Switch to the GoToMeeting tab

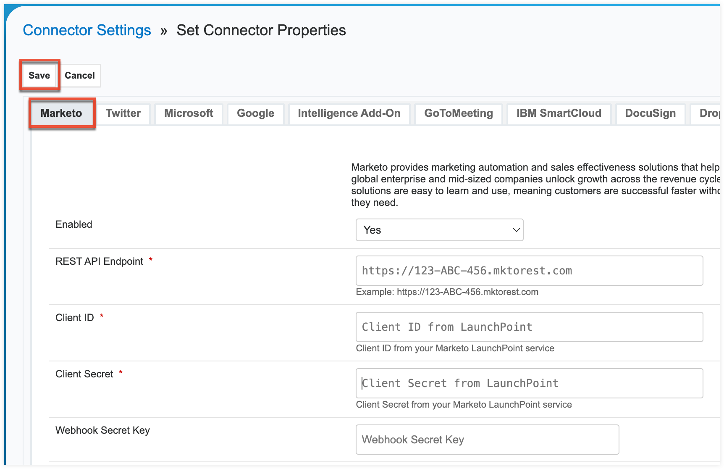(458, 113)
